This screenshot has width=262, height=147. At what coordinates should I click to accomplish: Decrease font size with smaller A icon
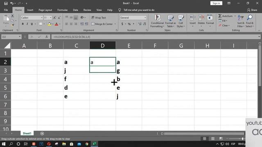pos(59,18)
